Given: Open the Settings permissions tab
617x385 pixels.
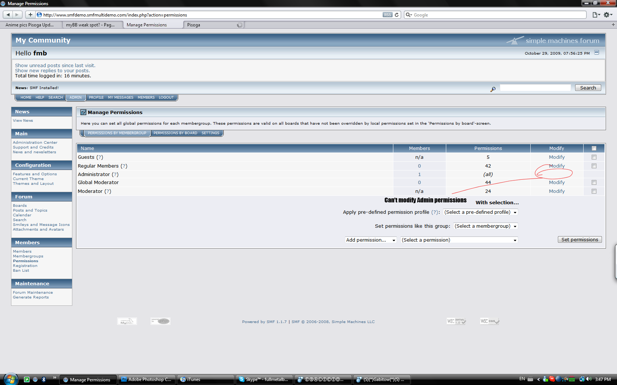Looking at the screenshot, I should pyautogui.click(x=210, y=133).
